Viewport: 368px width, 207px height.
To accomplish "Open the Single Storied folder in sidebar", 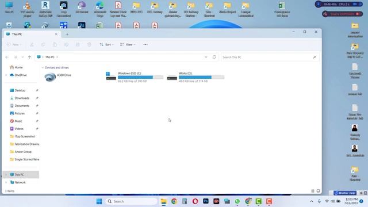I will (24, 159).
